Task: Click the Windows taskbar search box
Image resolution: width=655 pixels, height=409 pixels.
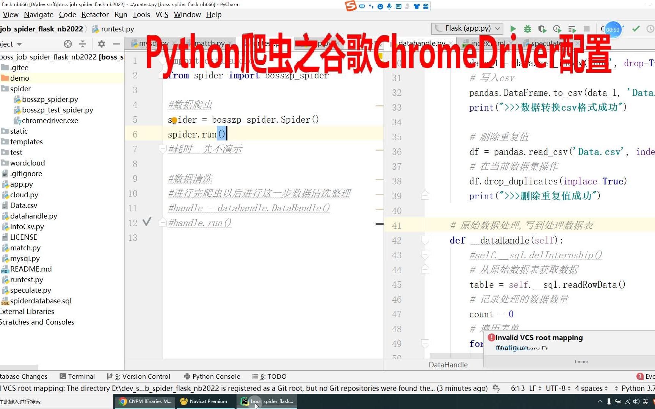Action: pos(56,401)
